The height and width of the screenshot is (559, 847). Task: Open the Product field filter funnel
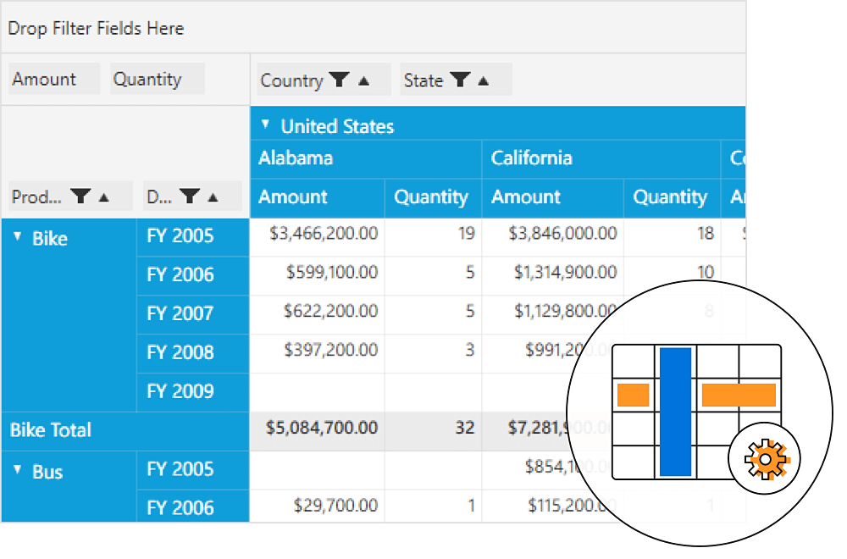coord(80,196)
